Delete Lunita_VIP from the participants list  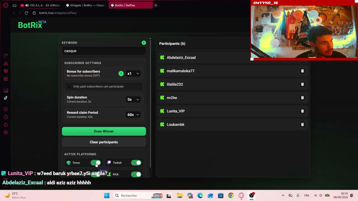(x=302, y=111)
